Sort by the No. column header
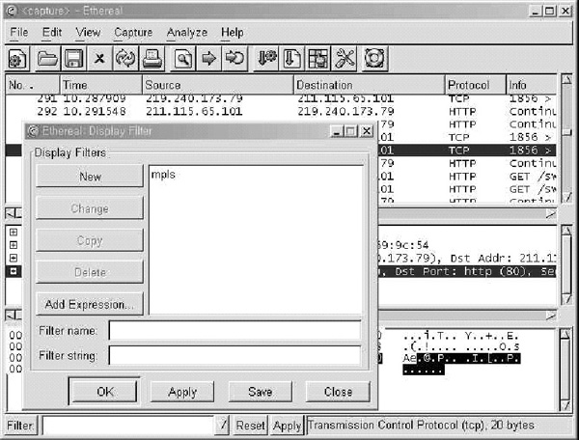The image size is (579, 440). [x=32, y=85]
